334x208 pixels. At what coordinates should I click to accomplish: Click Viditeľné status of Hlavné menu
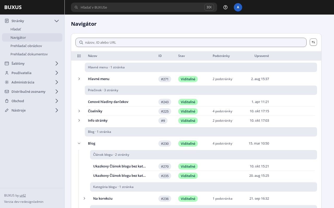pos(188,79)
